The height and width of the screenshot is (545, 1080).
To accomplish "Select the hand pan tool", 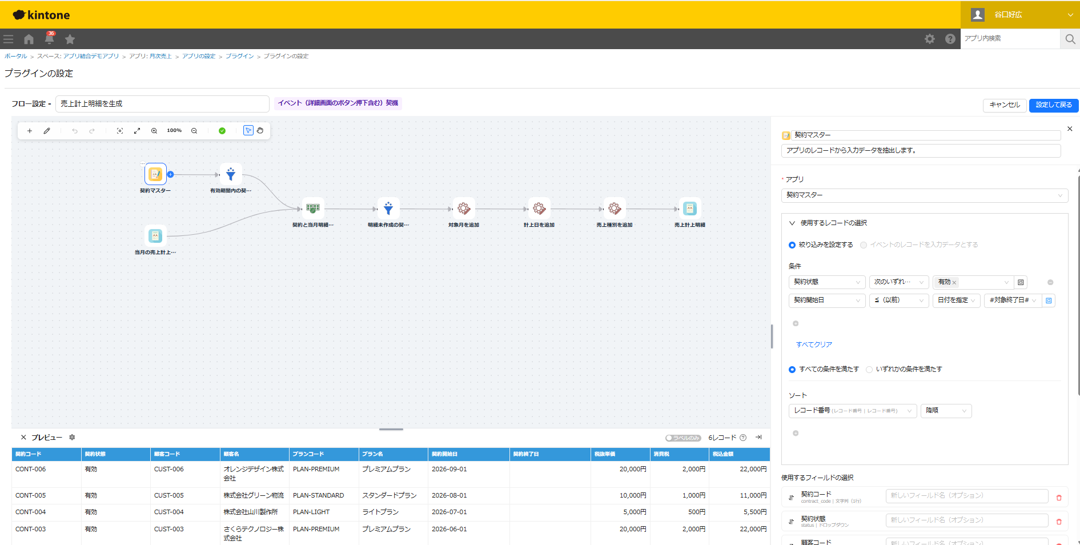I will (260, 130).
